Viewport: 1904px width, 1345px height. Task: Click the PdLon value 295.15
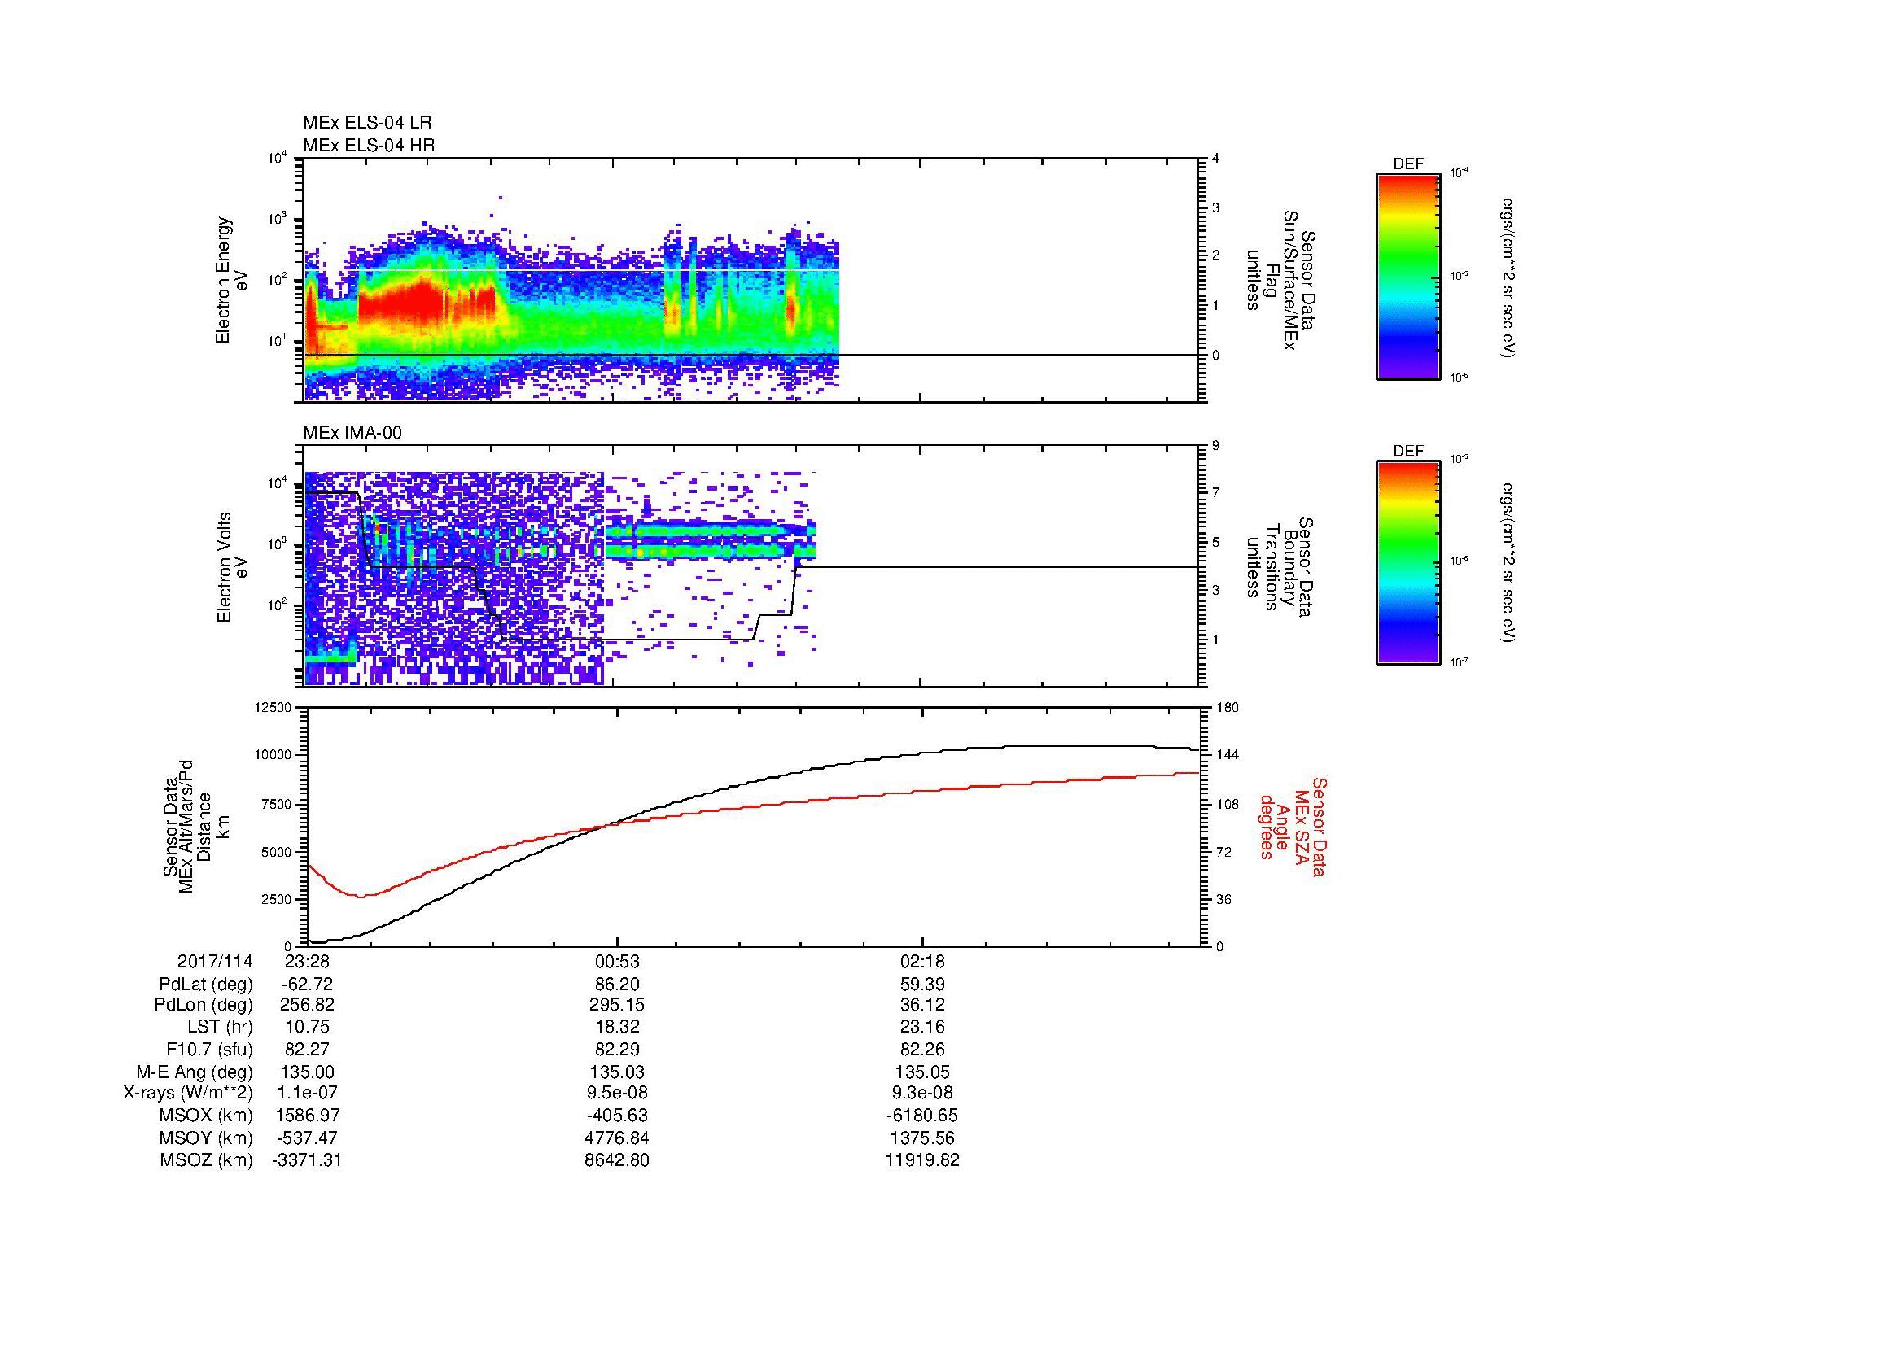[617, 1005]
